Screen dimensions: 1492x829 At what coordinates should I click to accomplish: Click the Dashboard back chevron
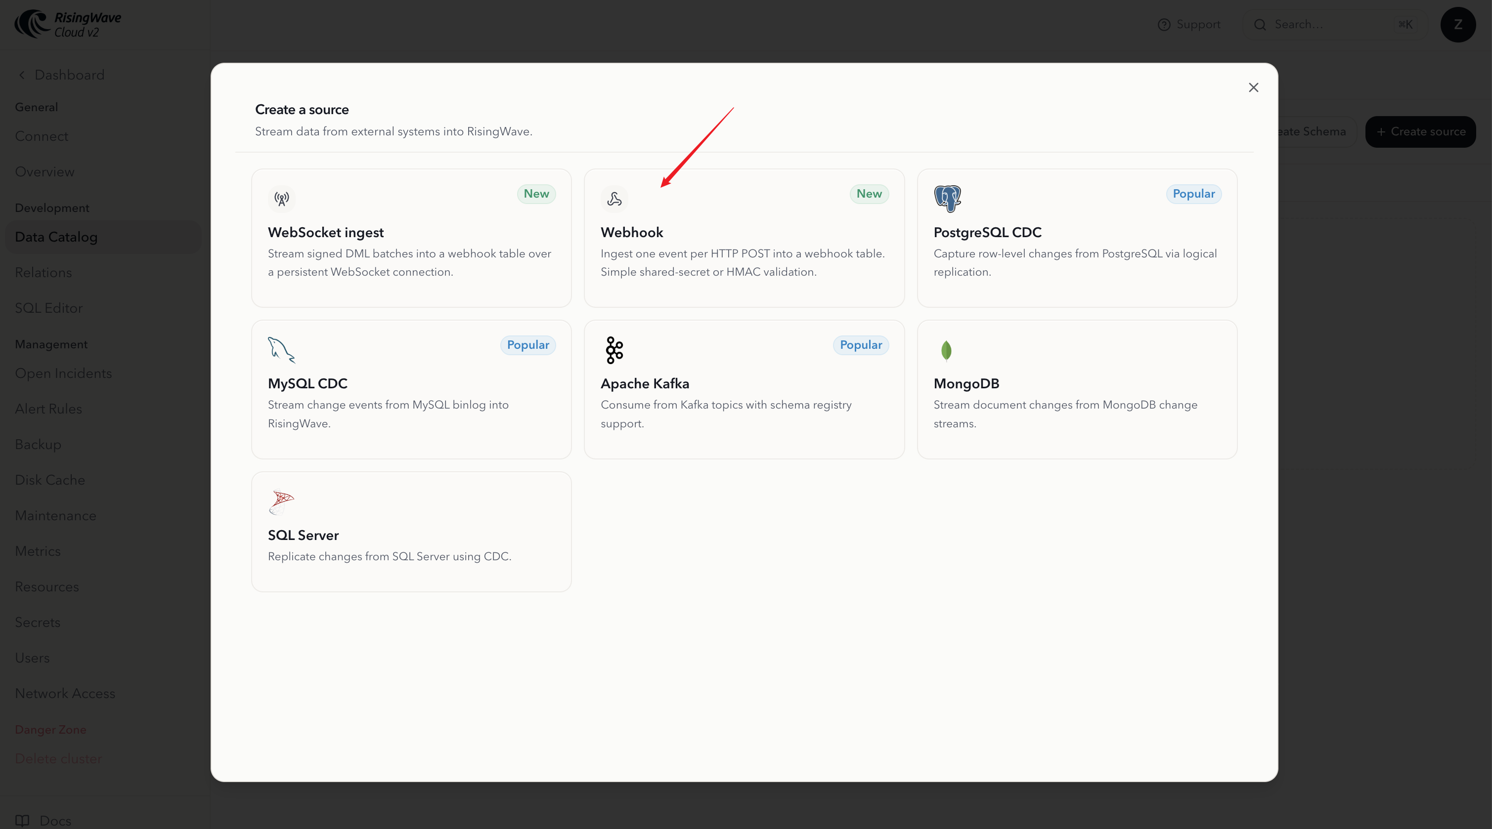pos(22,75)
